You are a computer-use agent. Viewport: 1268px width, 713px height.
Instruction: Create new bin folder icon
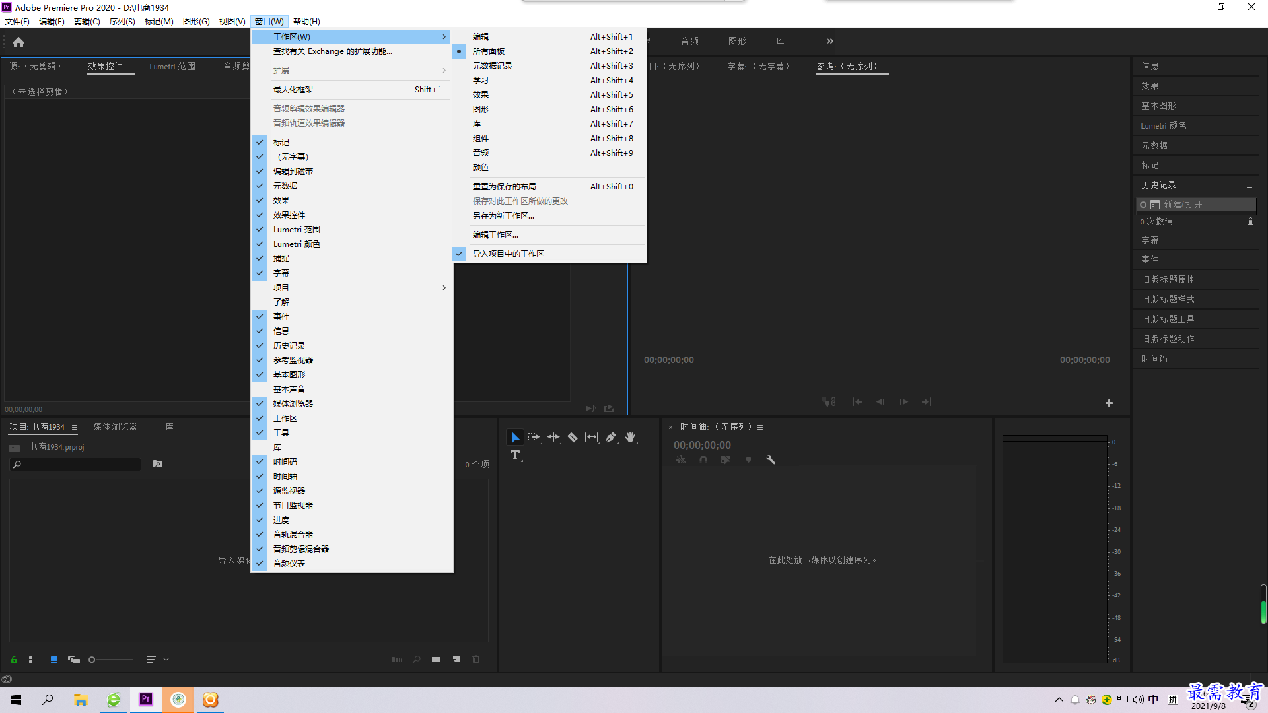click(x=436, y=659)
